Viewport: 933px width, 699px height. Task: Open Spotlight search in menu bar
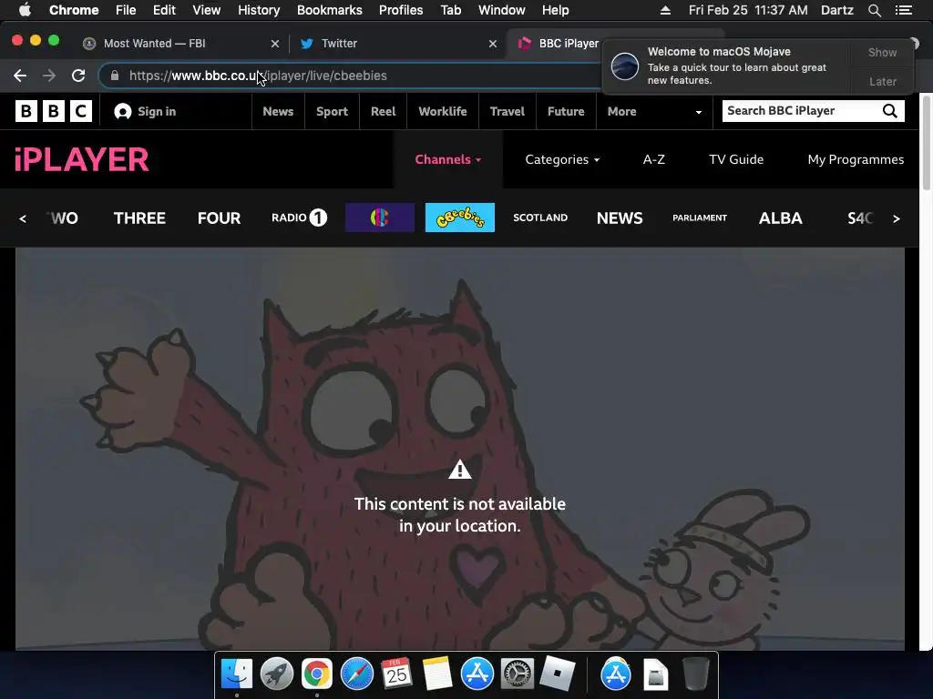click(874, 10)
